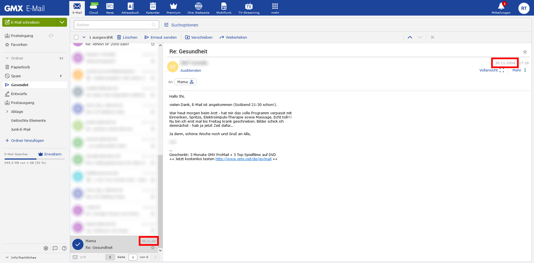The height and width of the screenshot is (263, 534).
Task: Expand the E-Mail schreiben dropdown arrow
Action: point(62,22)
